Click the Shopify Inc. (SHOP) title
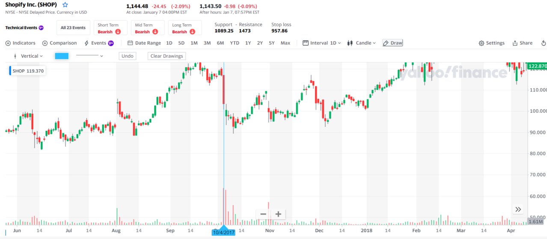 point(31,5)
